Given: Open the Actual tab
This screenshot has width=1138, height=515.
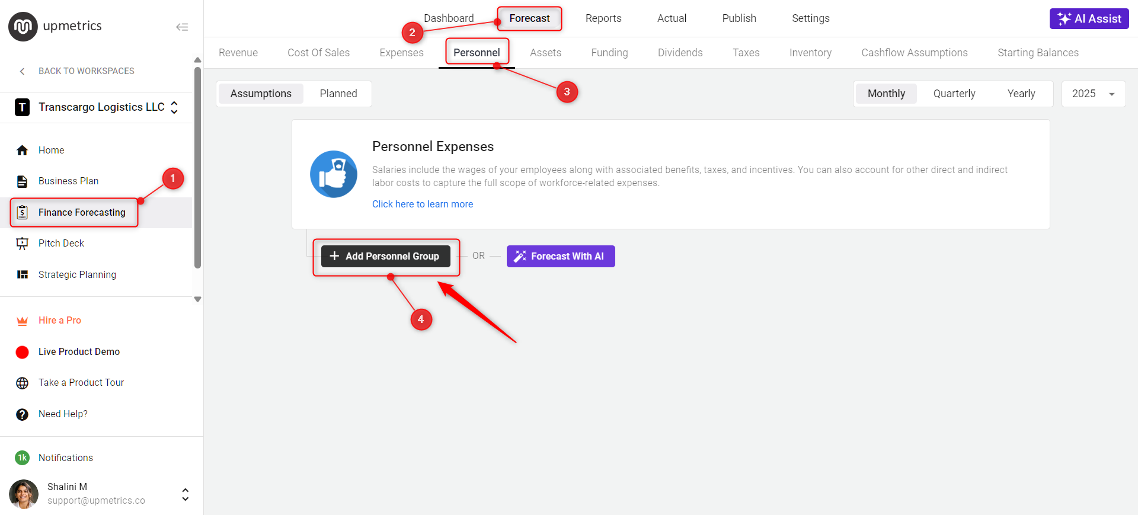Looking at the screenshot, I should [x=672, y=18].
